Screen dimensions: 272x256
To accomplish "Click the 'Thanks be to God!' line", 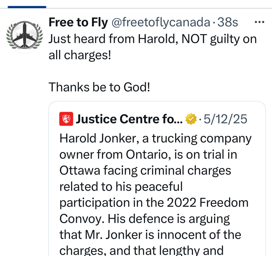I will coord(99,87).
